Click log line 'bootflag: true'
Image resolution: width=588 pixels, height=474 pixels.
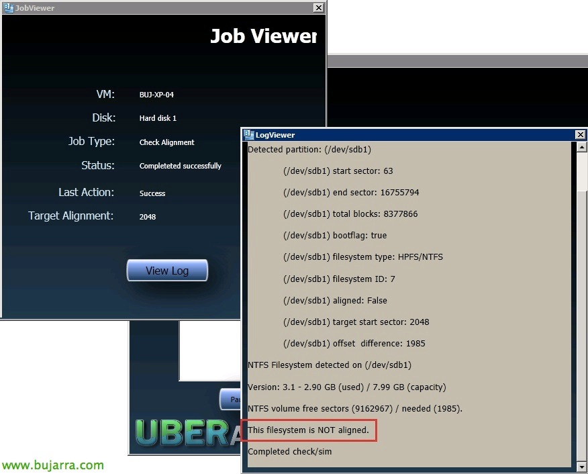[x=335, y=235]
